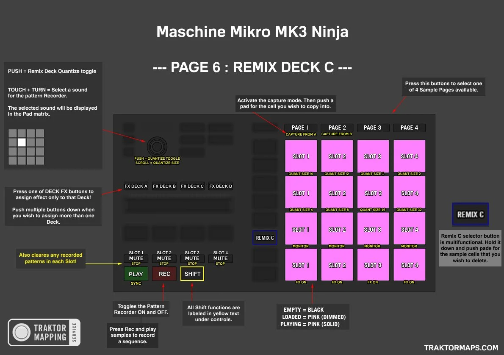Click the 'PAGE 6 : REMIX DECK C' heading
Image resolution: width=504 pixels, height=355 pixels.
[252, 67]
